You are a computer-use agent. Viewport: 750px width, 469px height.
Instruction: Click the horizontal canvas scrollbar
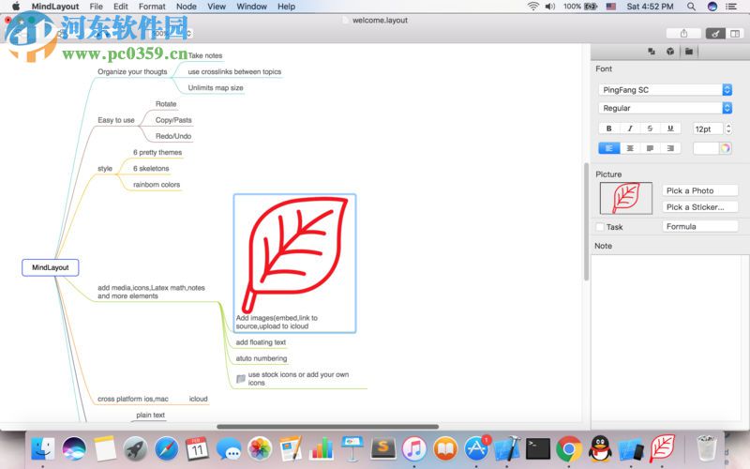click(327, 427)
